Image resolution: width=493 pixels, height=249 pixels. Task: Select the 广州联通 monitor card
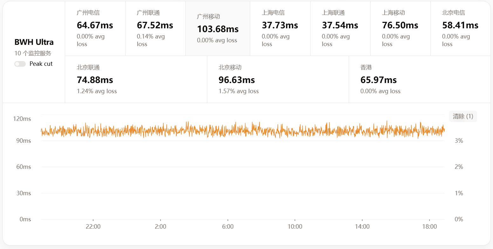(155, 29)
